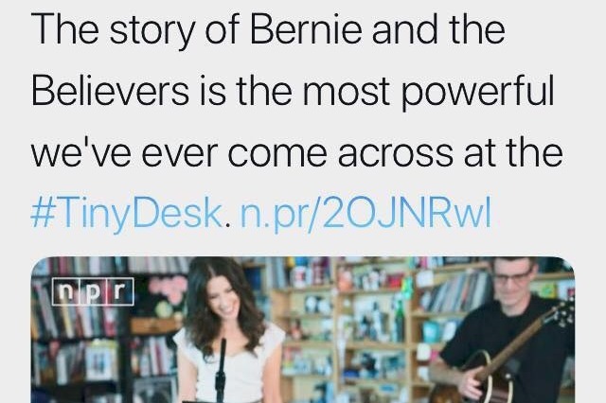The width and height of the screenshot is (606, 403).
Task: Click the NPR logo on the video
Action: pyautogui.click(x=93, y=291)
